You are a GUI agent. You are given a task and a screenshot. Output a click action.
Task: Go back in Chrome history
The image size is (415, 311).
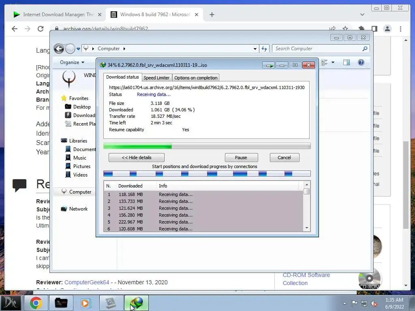click(x=15, y=29)
